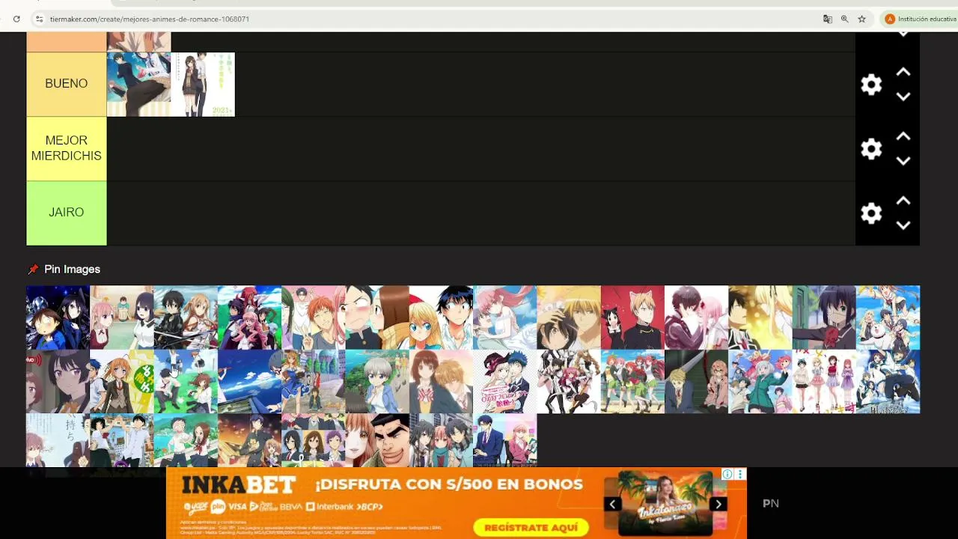Show next slide in the Inkabet ad

pos(718,504)
